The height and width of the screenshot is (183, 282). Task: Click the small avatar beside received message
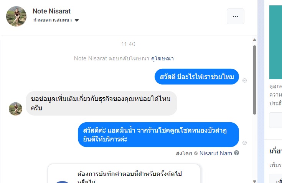[x=15, y=109]
